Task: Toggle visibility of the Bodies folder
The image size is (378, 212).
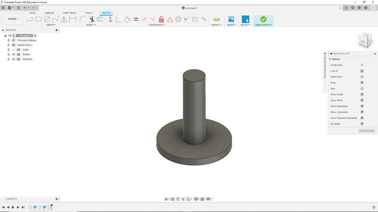Action: pyautogui.click(x=13, y=54)
